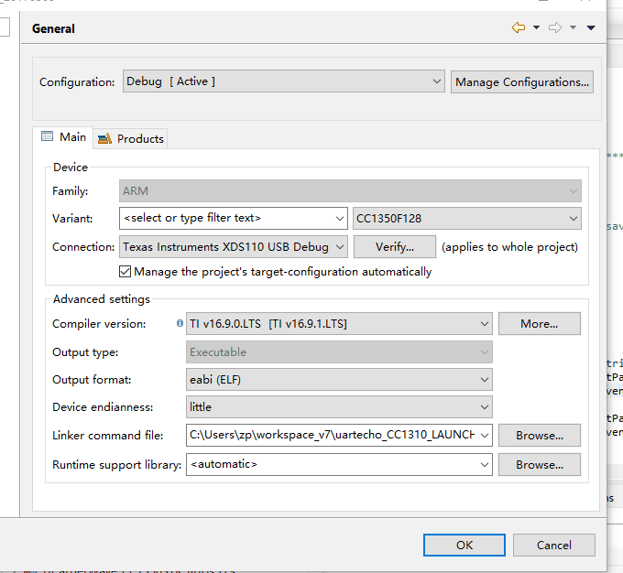The height and width of the screenshot is (573, 623).
Task: Click the compiler version info icon
Action: [180, 323]
